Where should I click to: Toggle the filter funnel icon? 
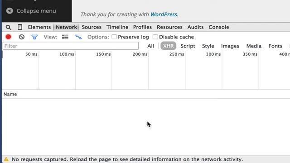tap(34, 37)
